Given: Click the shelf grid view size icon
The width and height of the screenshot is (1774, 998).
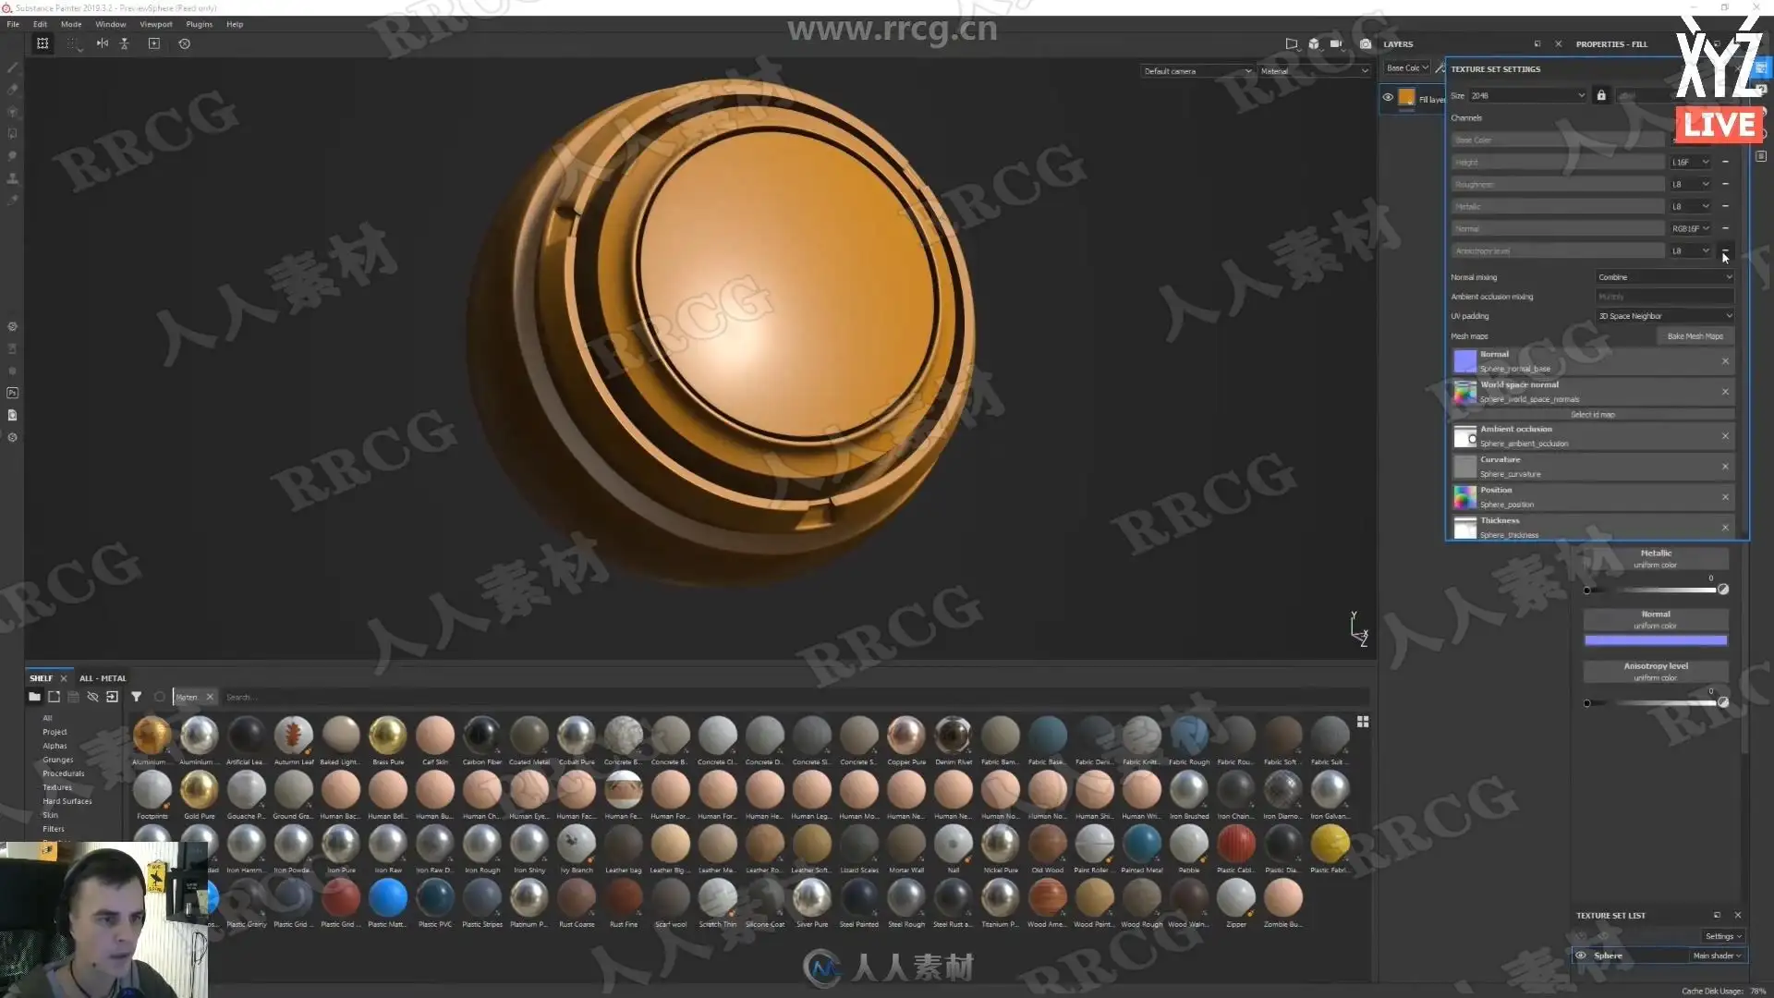Looking at the screenshot, I should 1362,722.
